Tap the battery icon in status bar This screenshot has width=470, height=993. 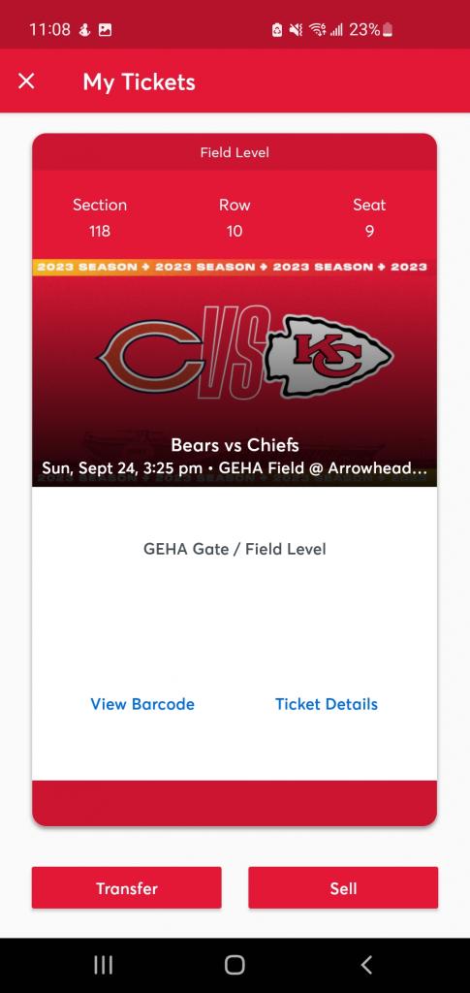pyautogui.click(x=387, y=30)
